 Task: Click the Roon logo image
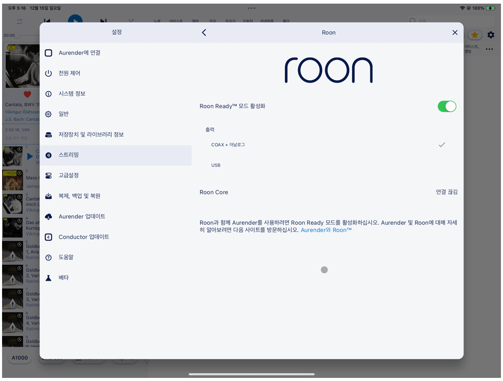(328, 70)
